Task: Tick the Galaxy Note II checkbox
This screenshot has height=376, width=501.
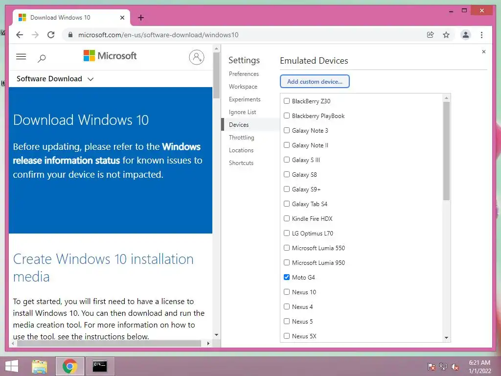Action: 287,145
